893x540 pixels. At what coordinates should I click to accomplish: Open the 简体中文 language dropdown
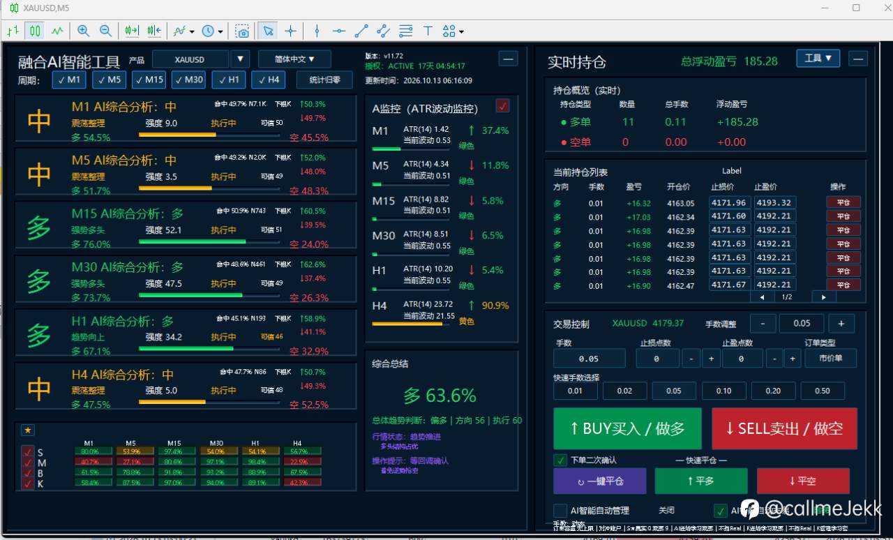point(294,59)
